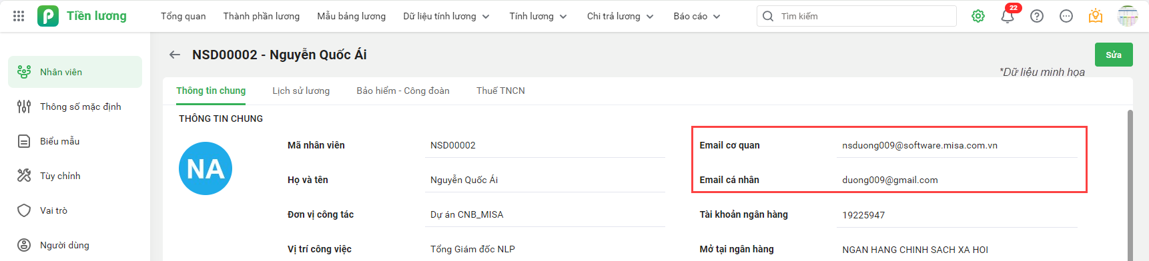The height and width of the screenshot is (261, 1149).
Task: Open the app launcher grid icon
Action: pyautogui.click(x=19, y=16)
